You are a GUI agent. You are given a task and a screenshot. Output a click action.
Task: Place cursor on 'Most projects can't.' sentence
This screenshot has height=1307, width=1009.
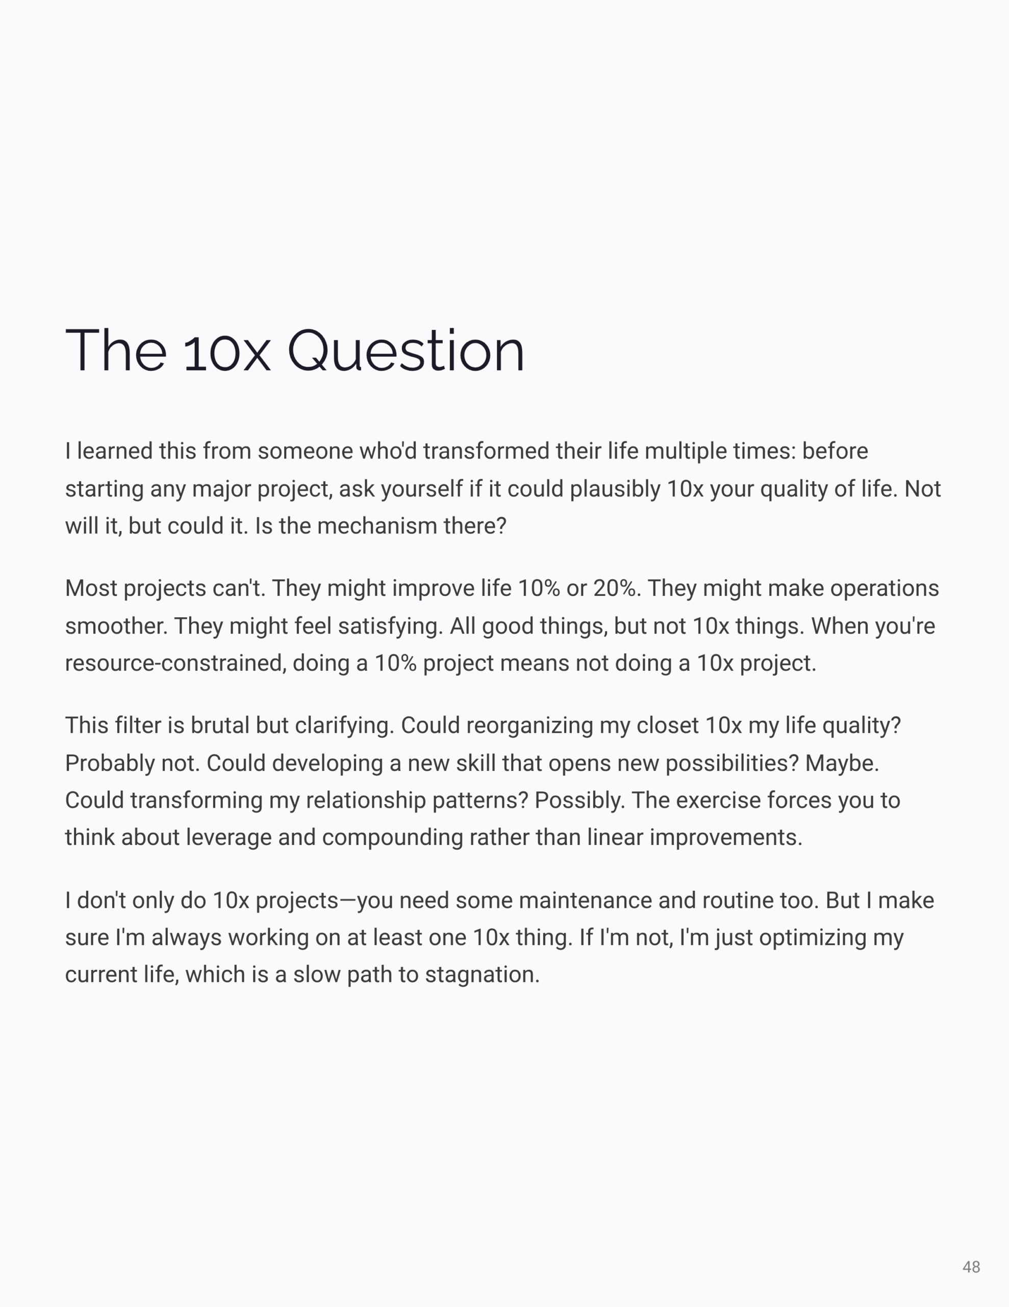click(164, 588)
